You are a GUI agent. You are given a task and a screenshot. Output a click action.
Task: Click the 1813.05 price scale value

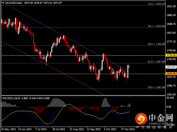[171, 33]
